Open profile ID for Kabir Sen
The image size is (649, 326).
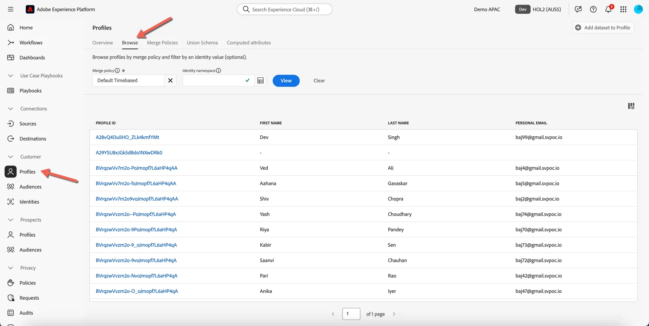(136, 245)
